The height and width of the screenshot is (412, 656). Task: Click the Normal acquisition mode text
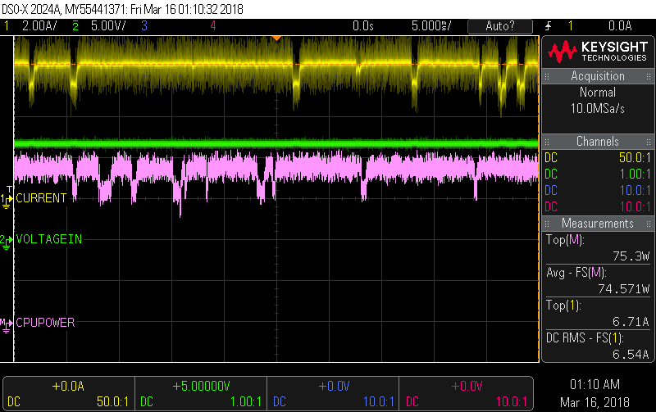(598, 93)
